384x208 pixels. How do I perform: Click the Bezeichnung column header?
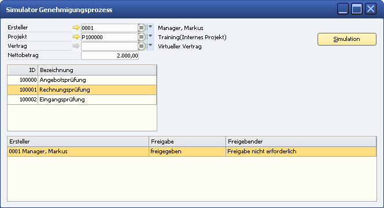(97, 70)
